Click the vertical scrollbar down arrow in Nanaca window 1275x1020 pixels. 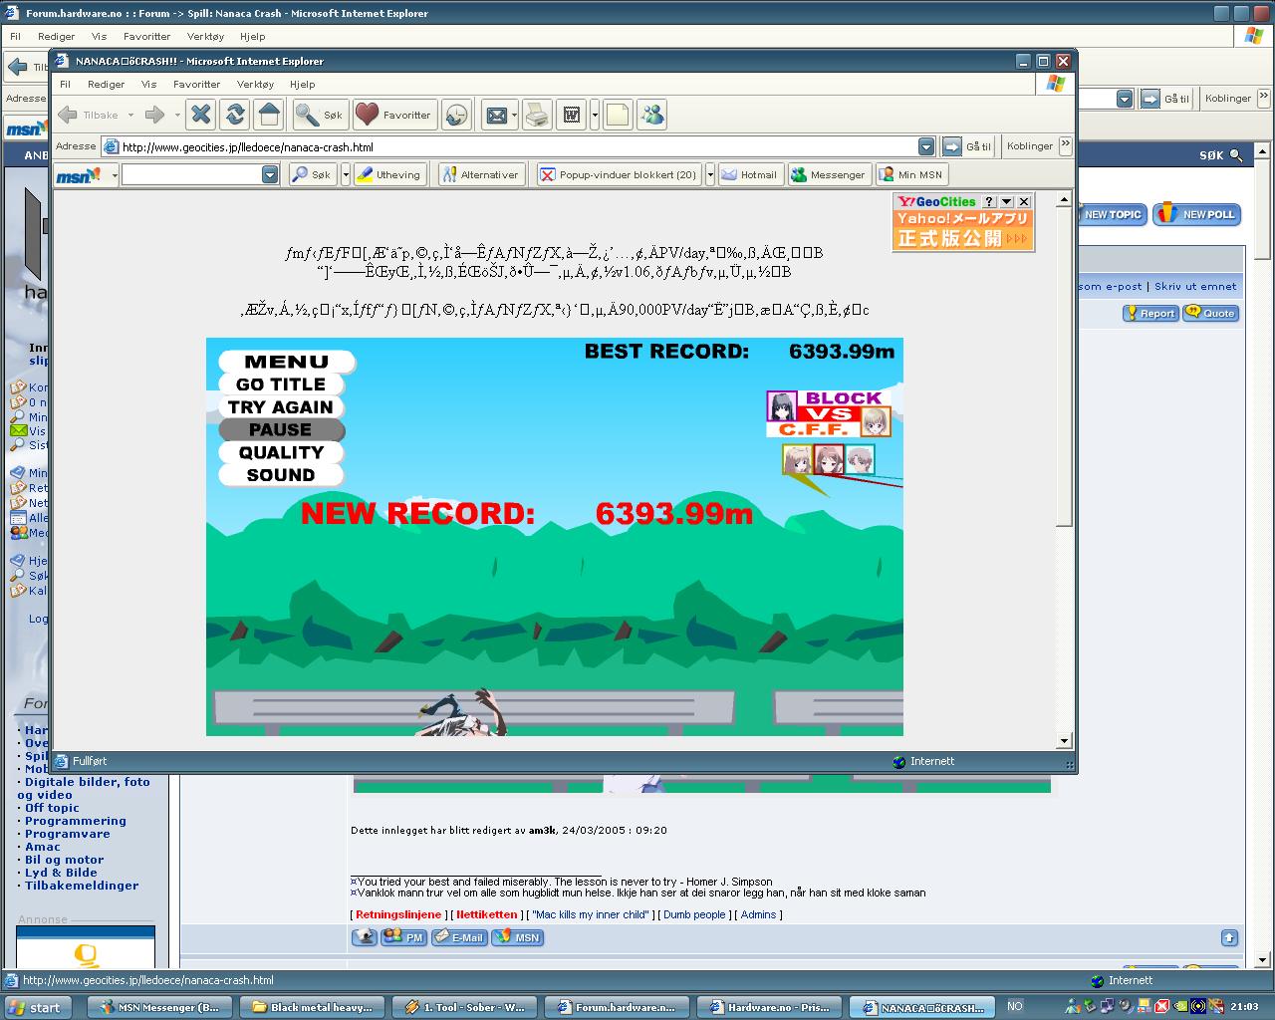[1064, 740]
